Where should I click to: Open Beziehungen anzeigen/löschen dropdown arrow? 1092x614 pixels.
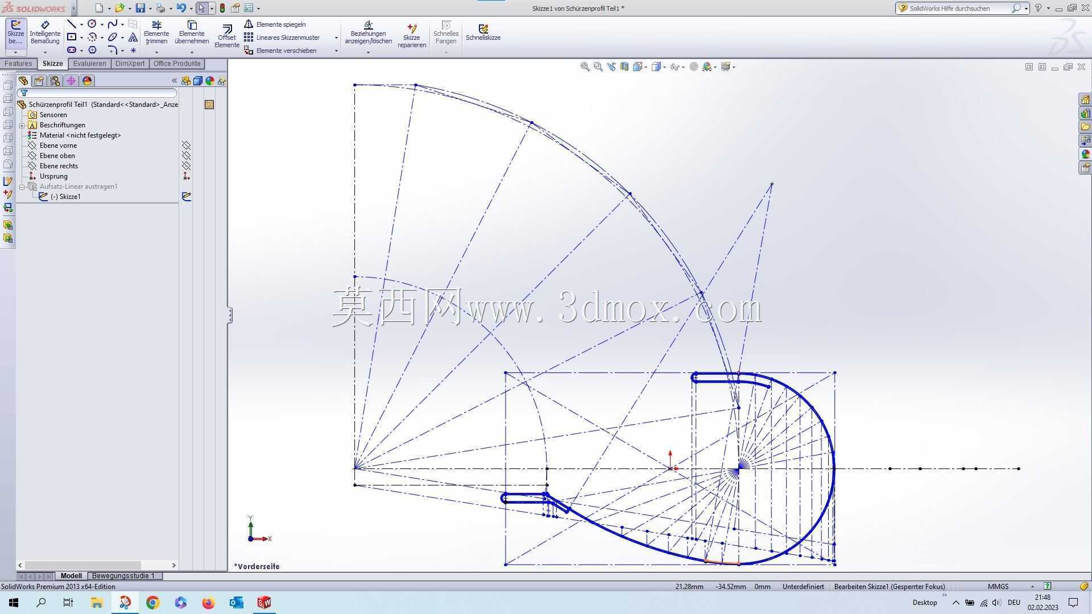click(368, 52)
